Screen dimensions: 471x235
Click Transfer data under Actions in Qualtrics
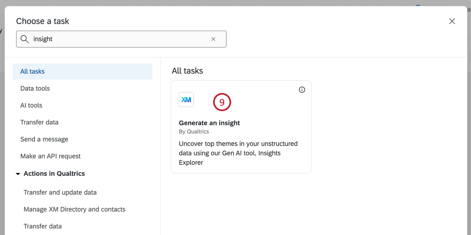tap(43, 226)
